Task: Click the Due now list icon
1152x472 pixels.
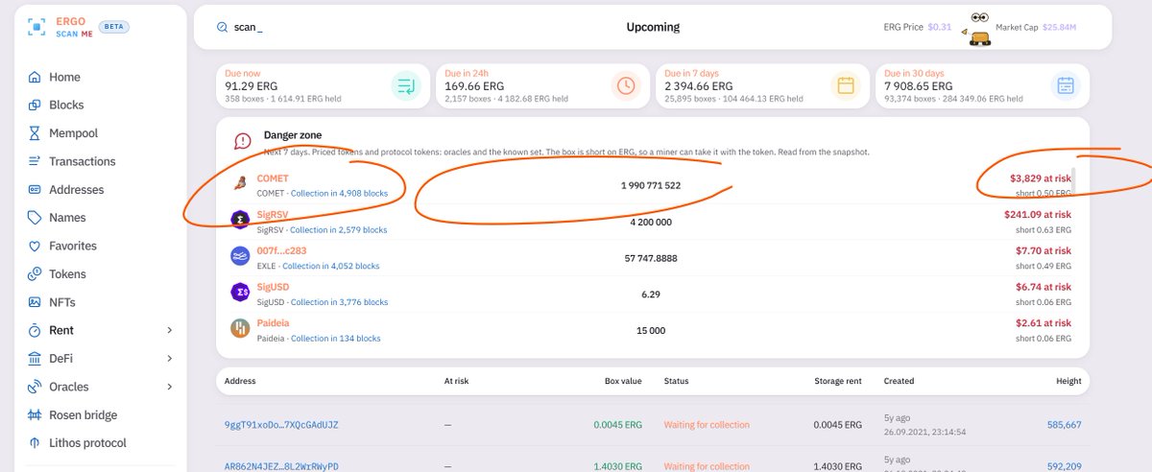Action: (x=405, y=85)
